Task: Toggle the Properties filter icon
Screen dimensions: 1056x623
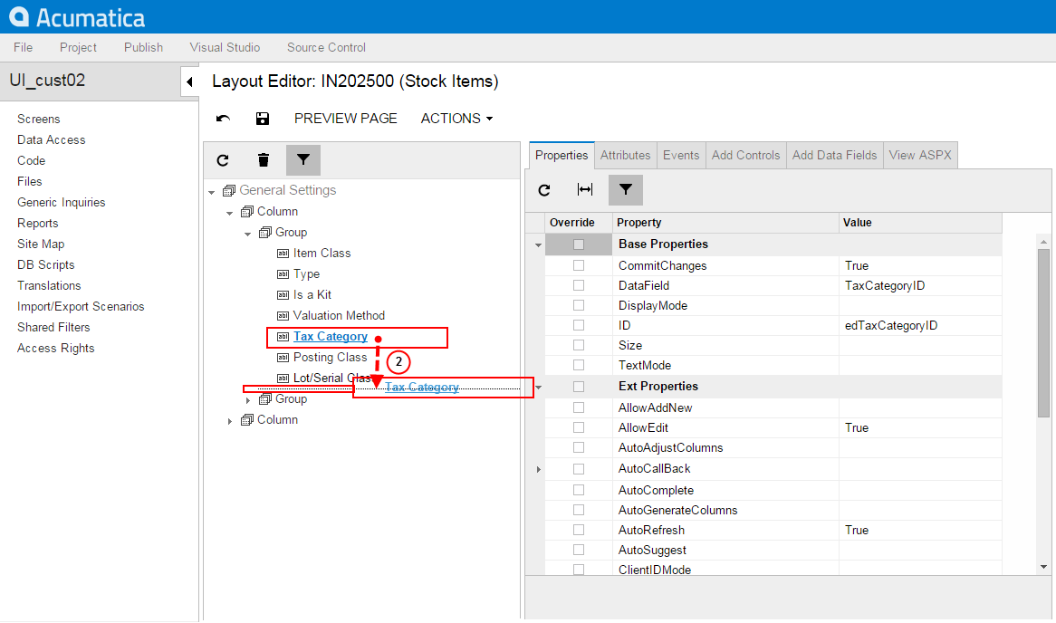Action: [626, 190]
